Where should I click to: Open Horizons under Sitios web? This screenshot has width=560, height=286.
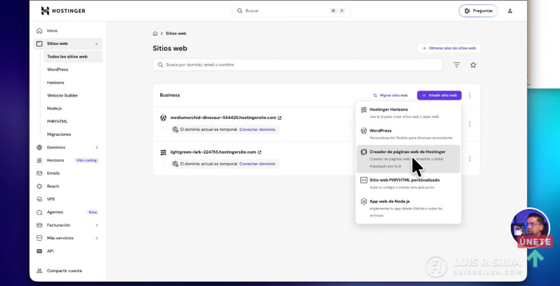point(56,82)
